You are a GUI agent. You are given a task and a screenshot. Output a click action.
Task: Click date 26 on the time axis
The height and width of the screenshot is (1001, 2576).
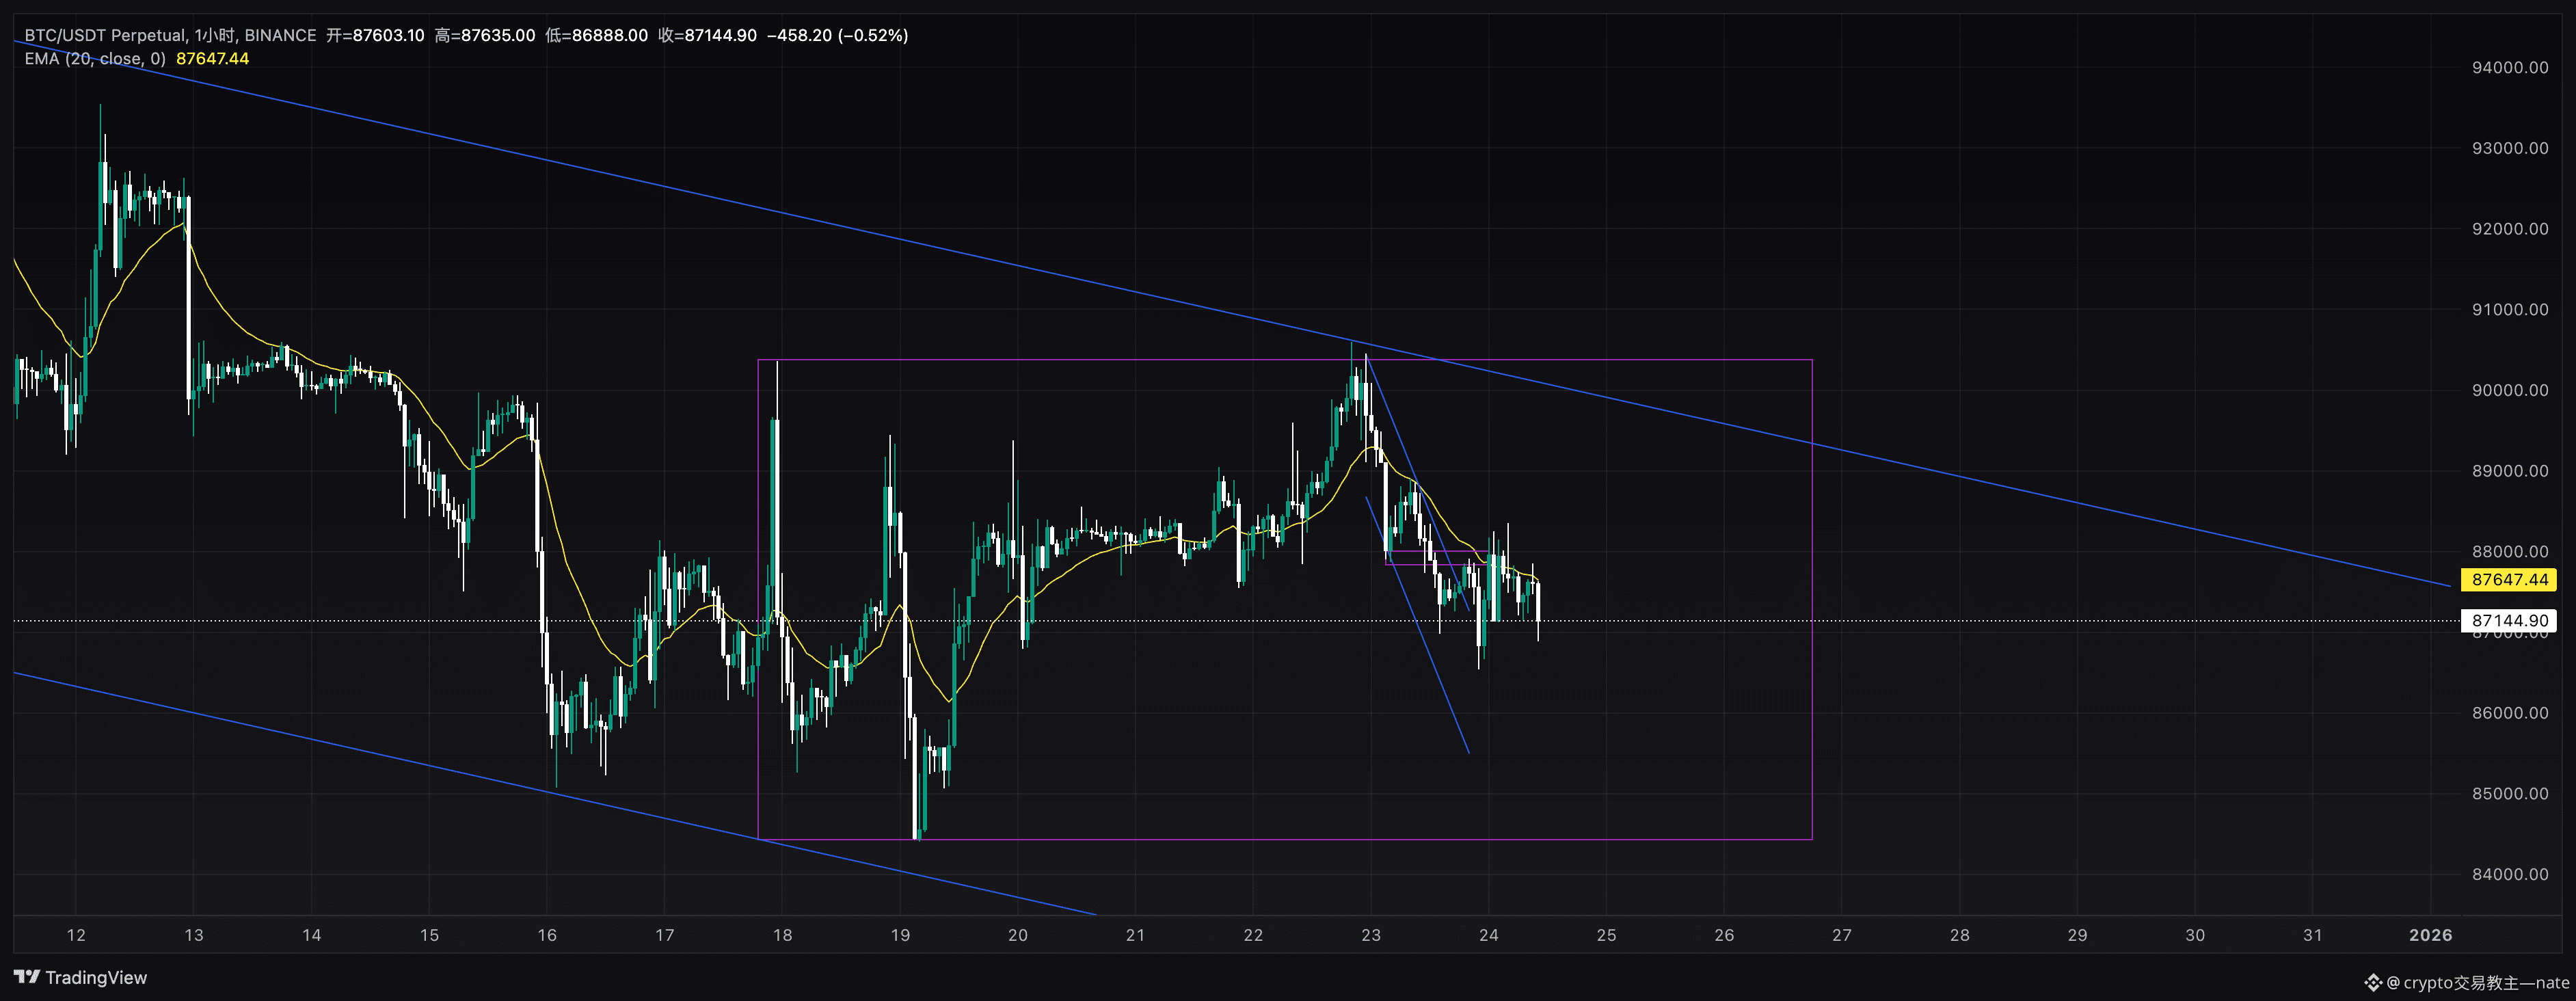[x=1725, y=935]
